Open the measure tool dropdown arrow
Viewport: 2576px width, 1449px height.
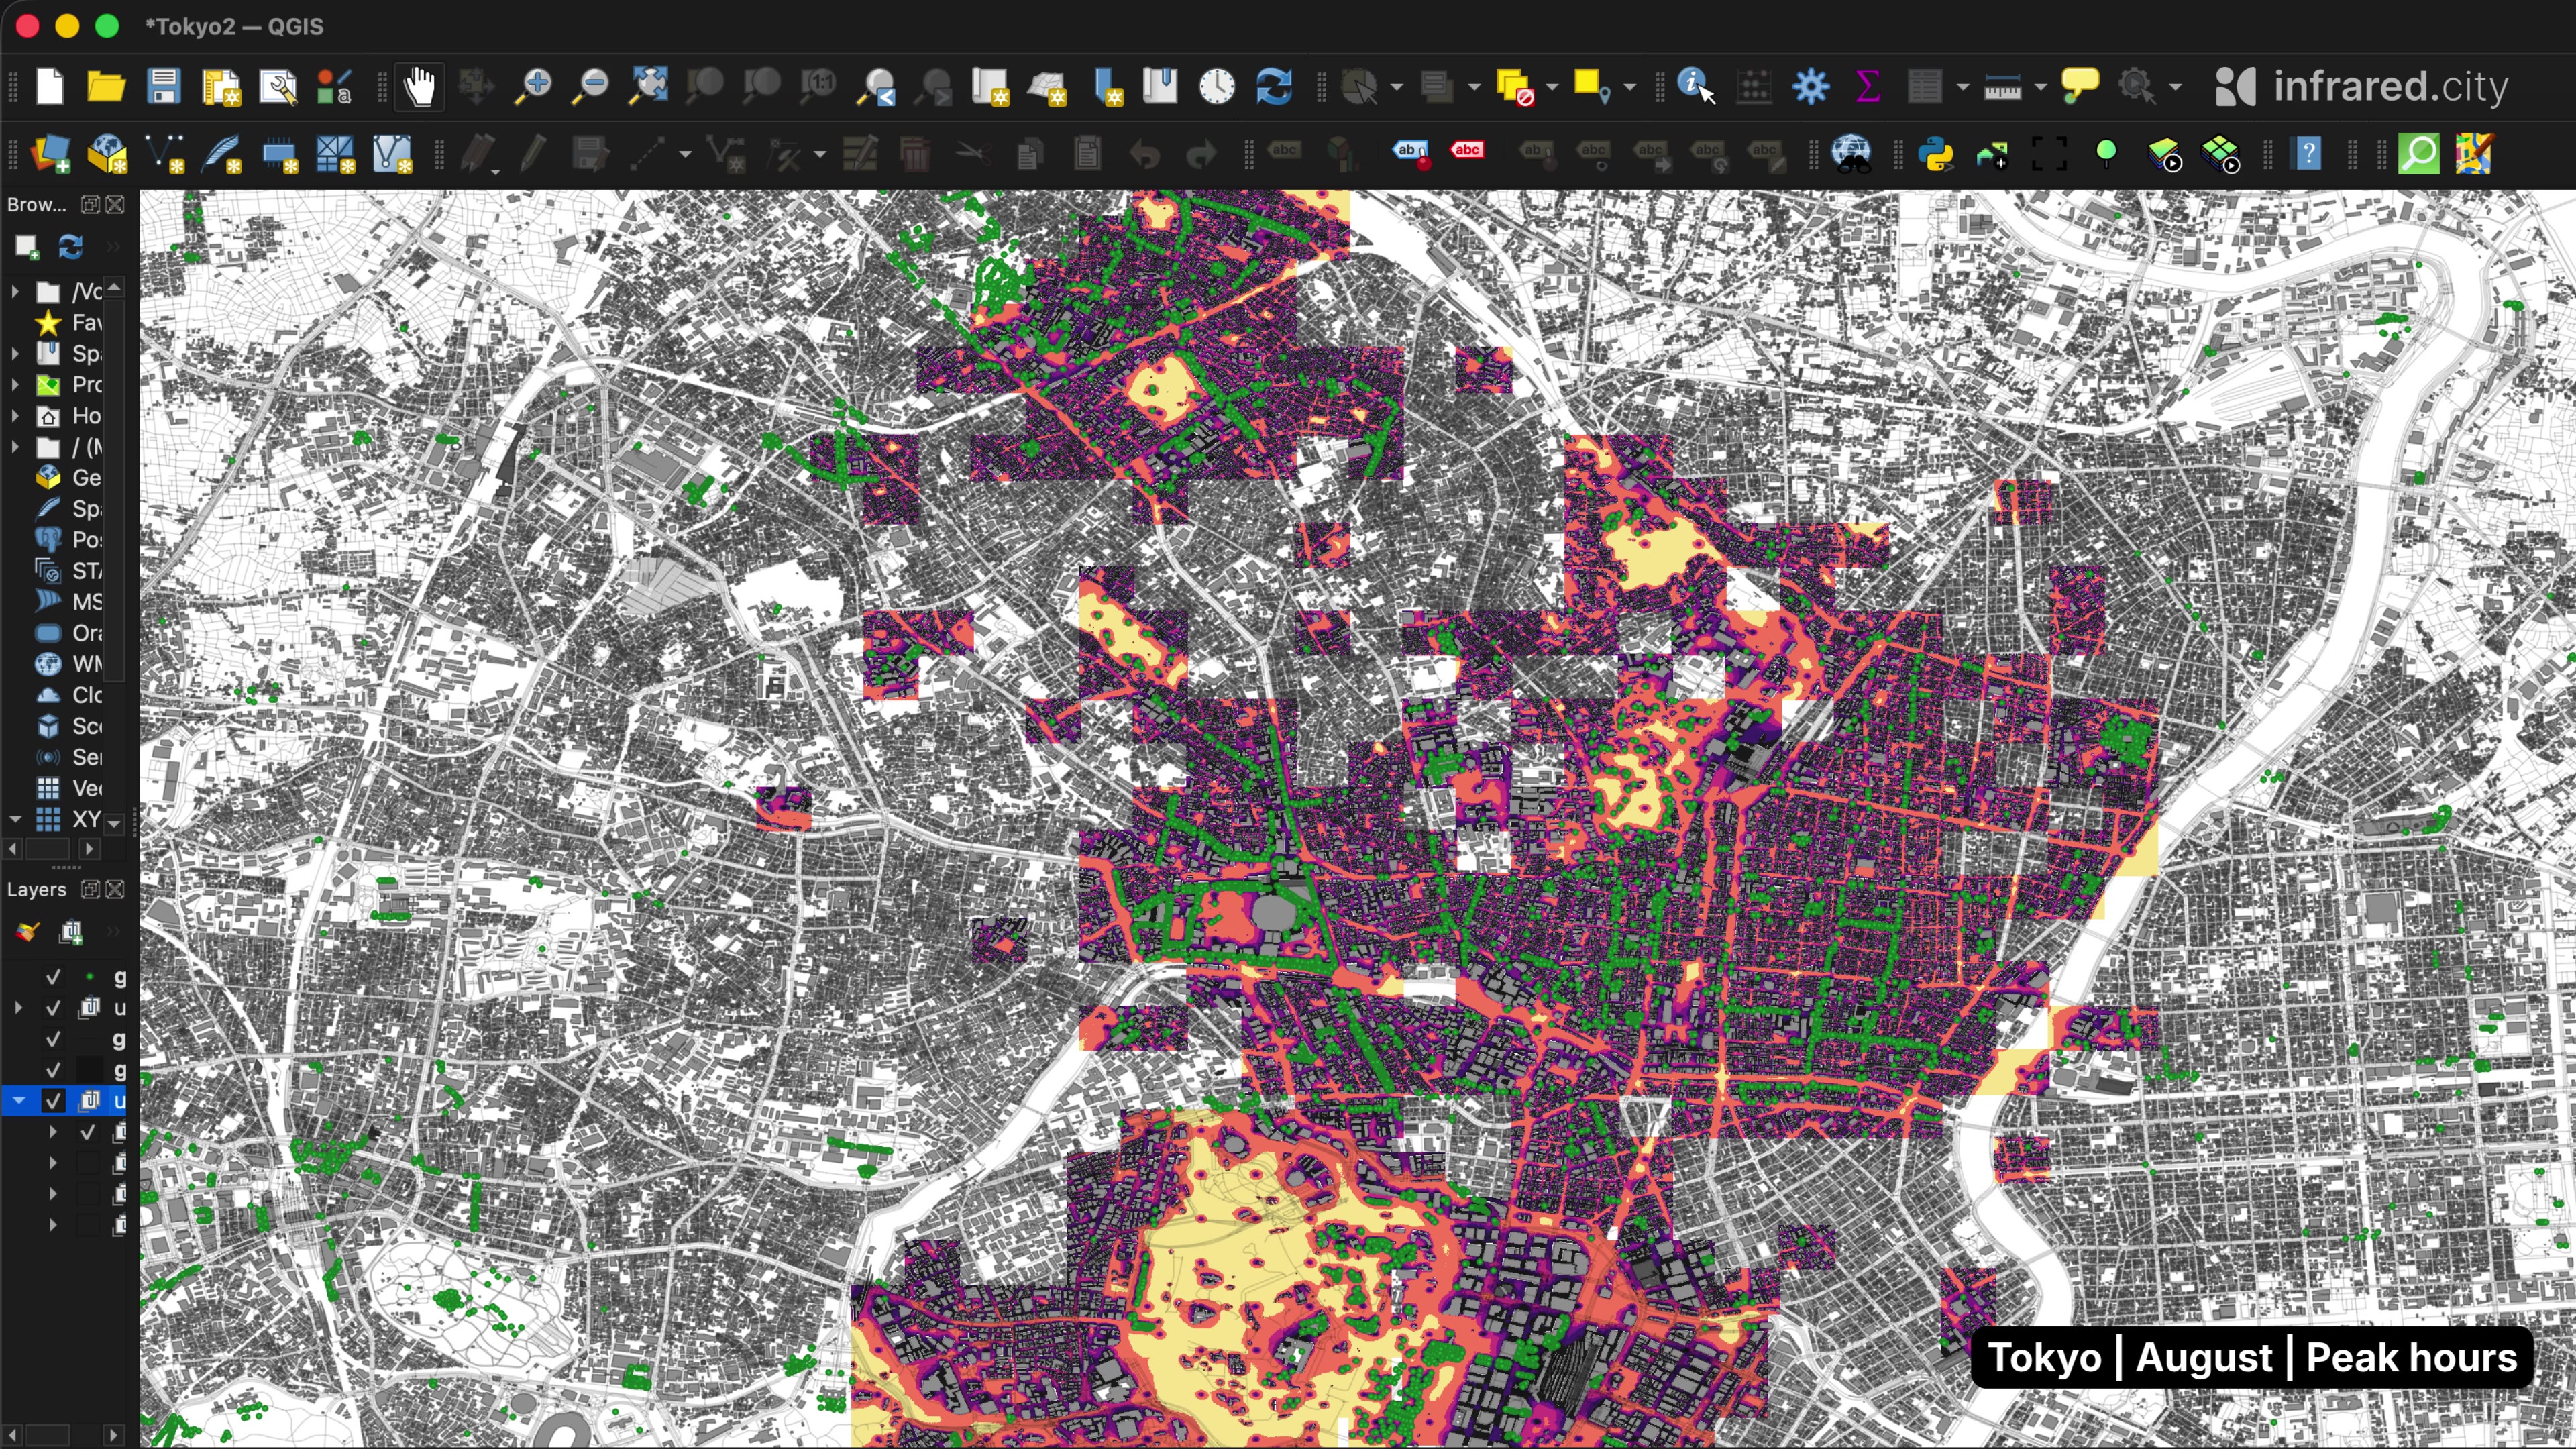tap(2040, 87)
